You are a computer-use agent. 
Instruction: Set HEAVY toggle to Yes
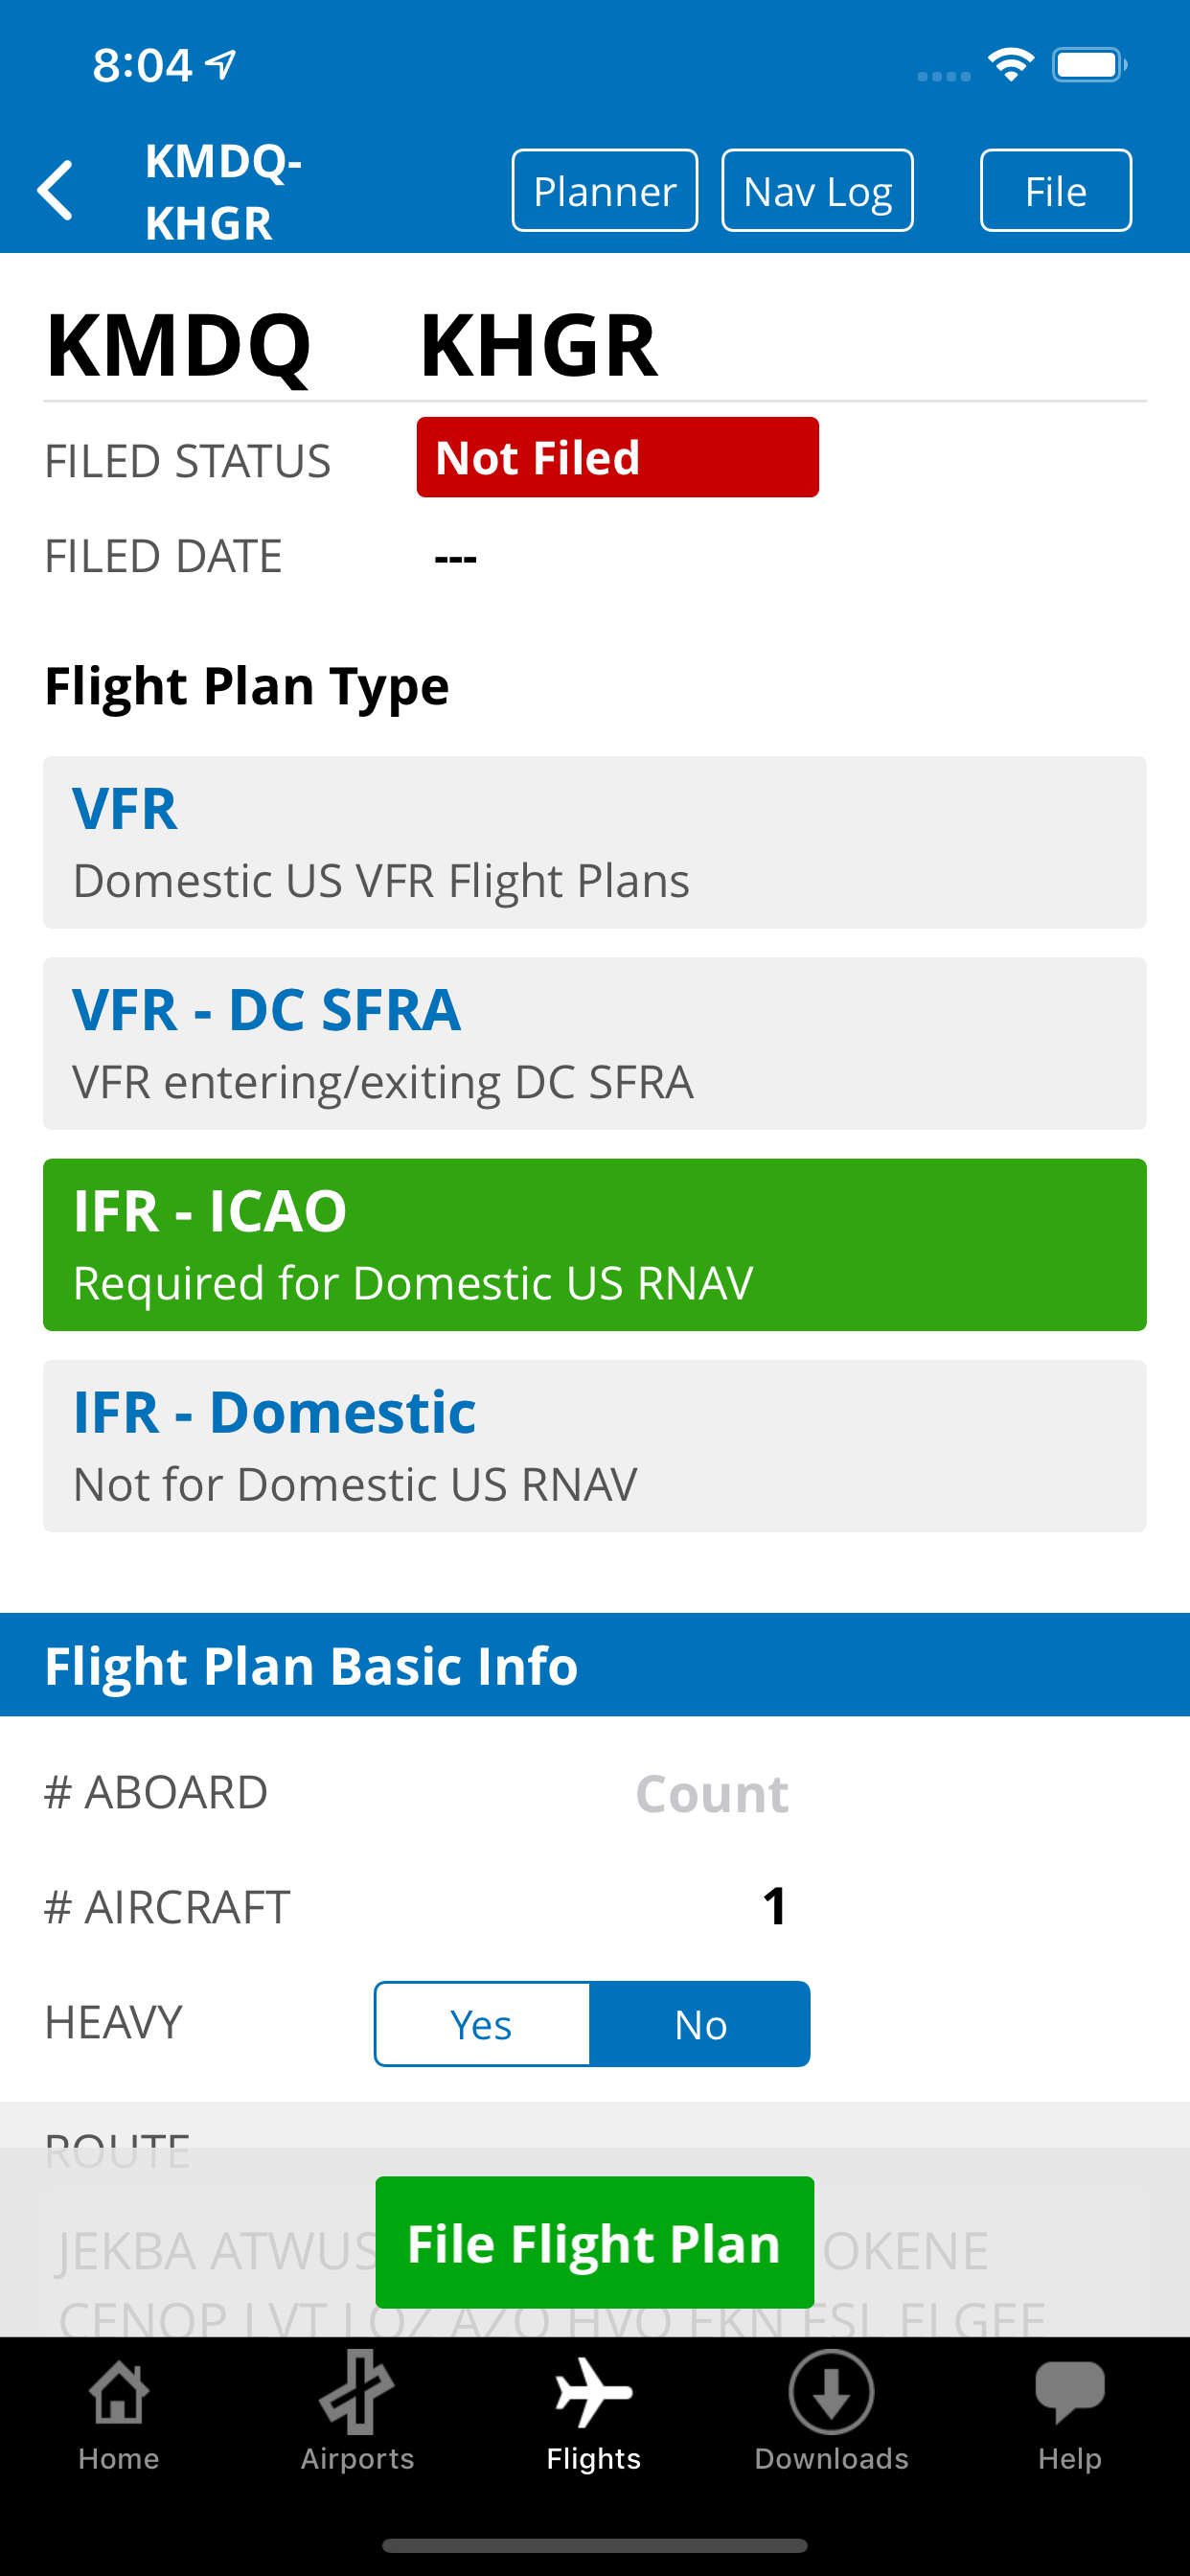[x=482, y=2024]
